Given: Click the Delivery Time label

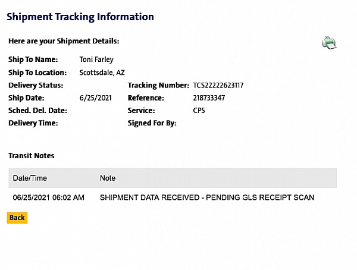Looking at the screenshot, I should 33,124.
